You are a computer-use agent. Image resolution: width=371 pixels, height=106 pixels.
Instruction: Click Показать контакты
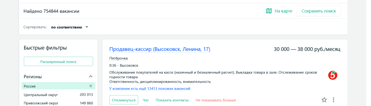point(172,100)
